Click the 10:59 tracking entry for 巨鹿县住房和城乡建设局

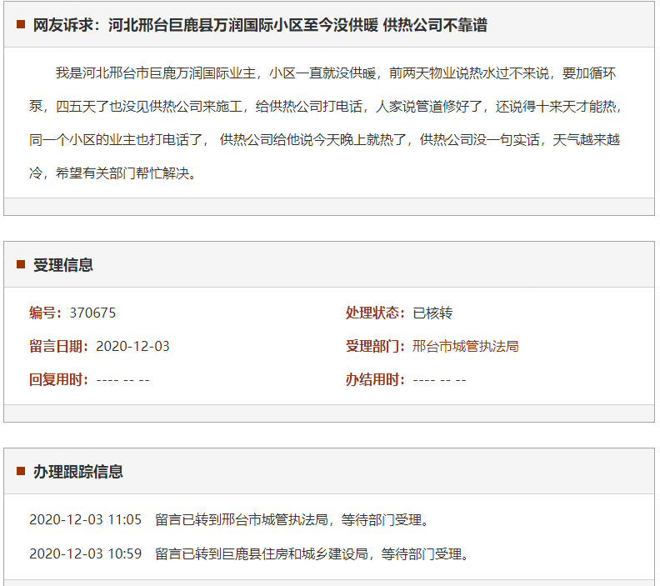tap(249, 553)
